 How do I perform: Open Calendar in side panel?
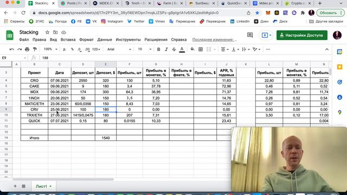pos(339,52)
